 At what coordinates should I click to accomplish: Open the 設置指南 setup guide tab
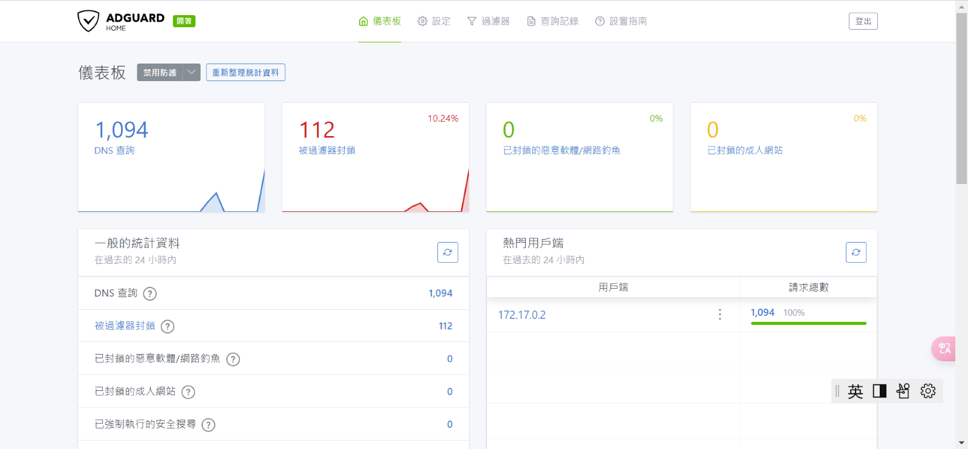click(621, 21)
